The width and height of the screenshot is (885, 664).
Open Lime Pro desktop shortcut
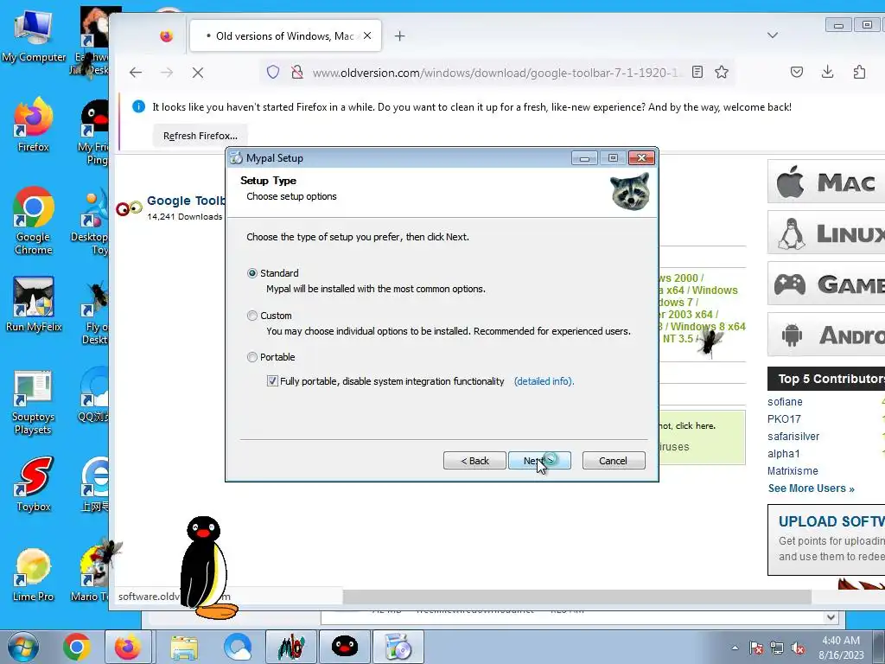click(34, 575)
